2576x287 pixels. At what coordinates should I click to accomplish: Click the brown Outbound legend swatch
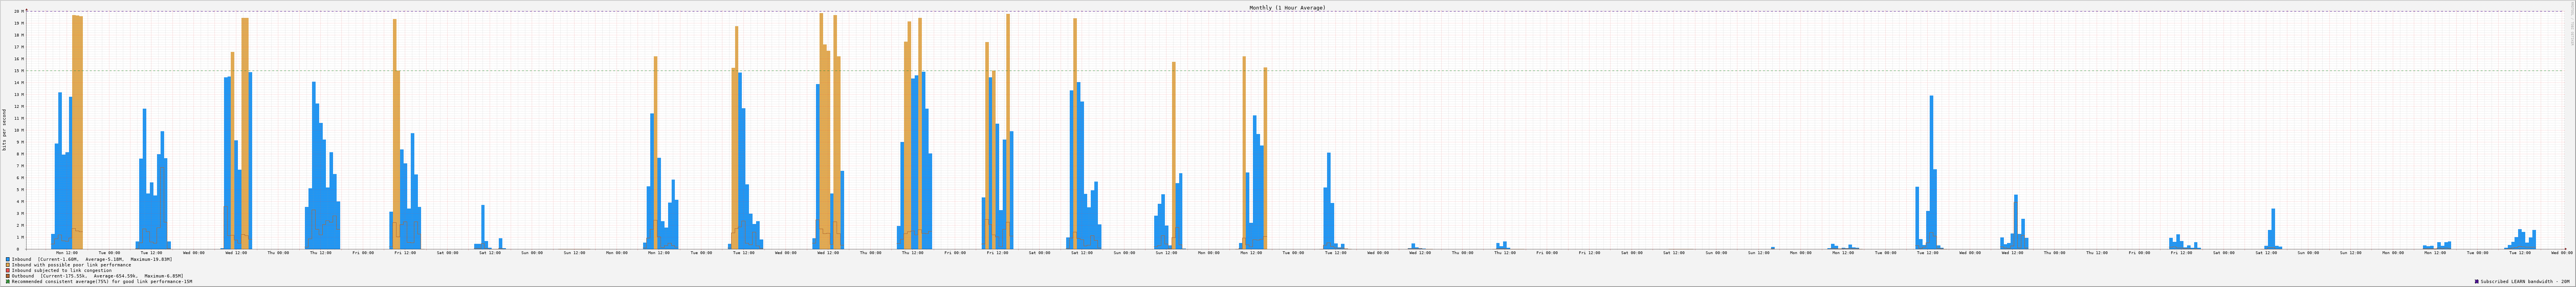[x=8, y=276]
